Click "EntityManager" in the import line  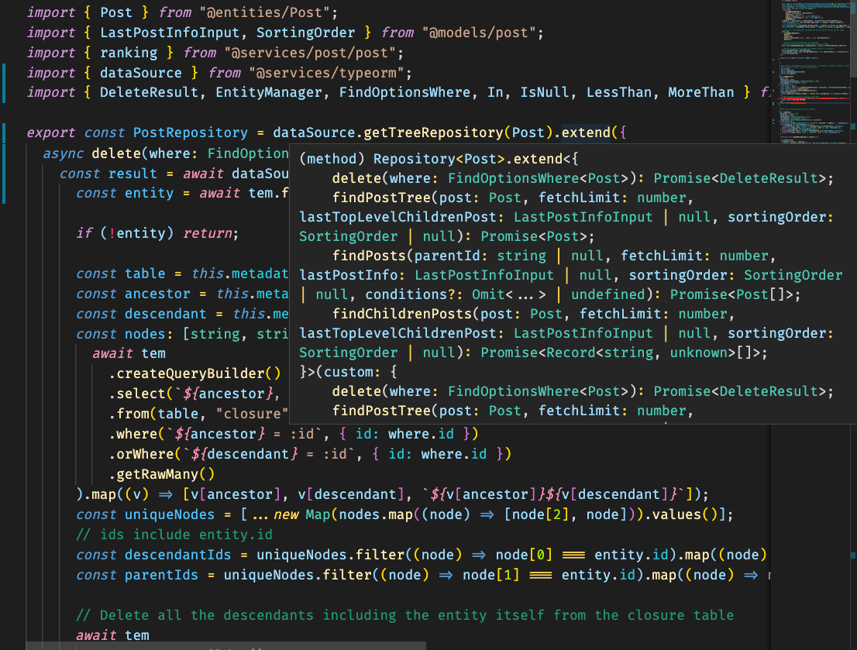tap(268, 92)
